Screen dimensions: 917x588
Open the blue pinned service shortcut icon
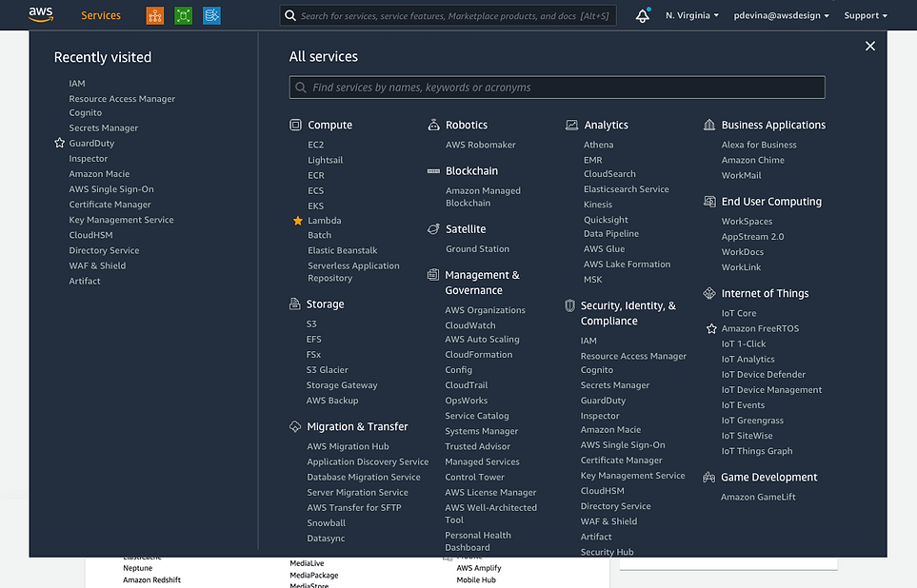pos(211,16)
